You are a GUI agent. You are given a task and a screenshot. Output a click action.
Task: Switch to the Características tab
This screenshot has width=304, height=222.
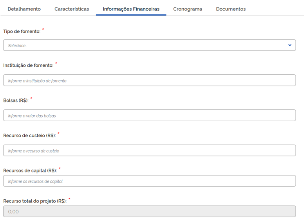[72, 9]
